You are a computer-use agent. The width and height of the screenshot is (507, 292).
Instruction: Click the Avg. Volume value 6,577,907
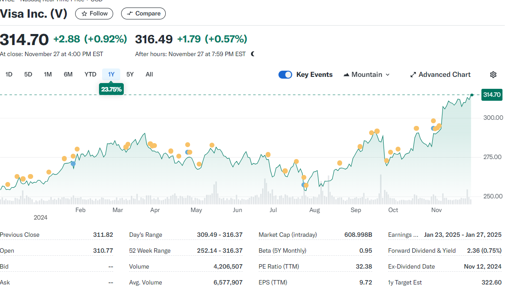[228, 282]
